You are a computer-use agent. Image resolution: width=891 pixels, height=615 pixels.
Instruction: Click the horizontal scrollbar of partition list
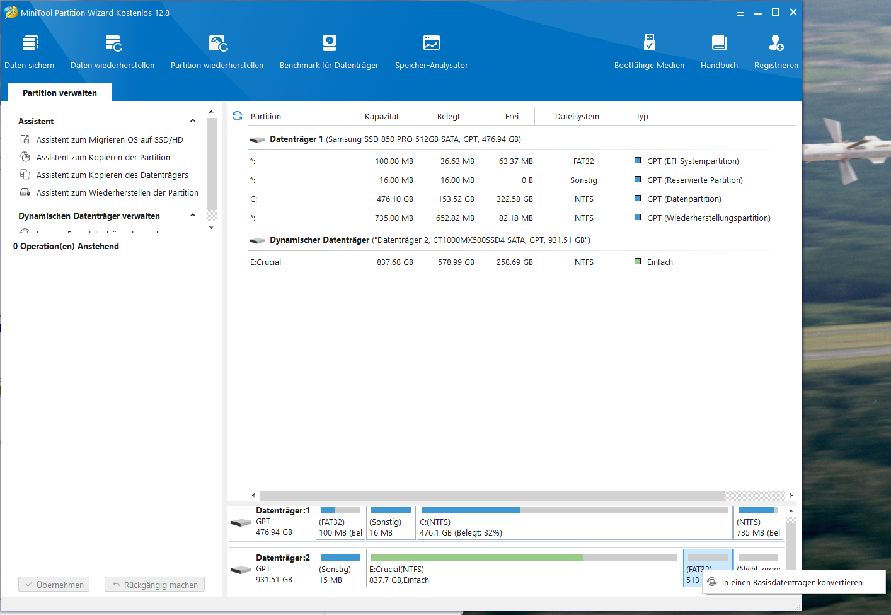(491, 495)
